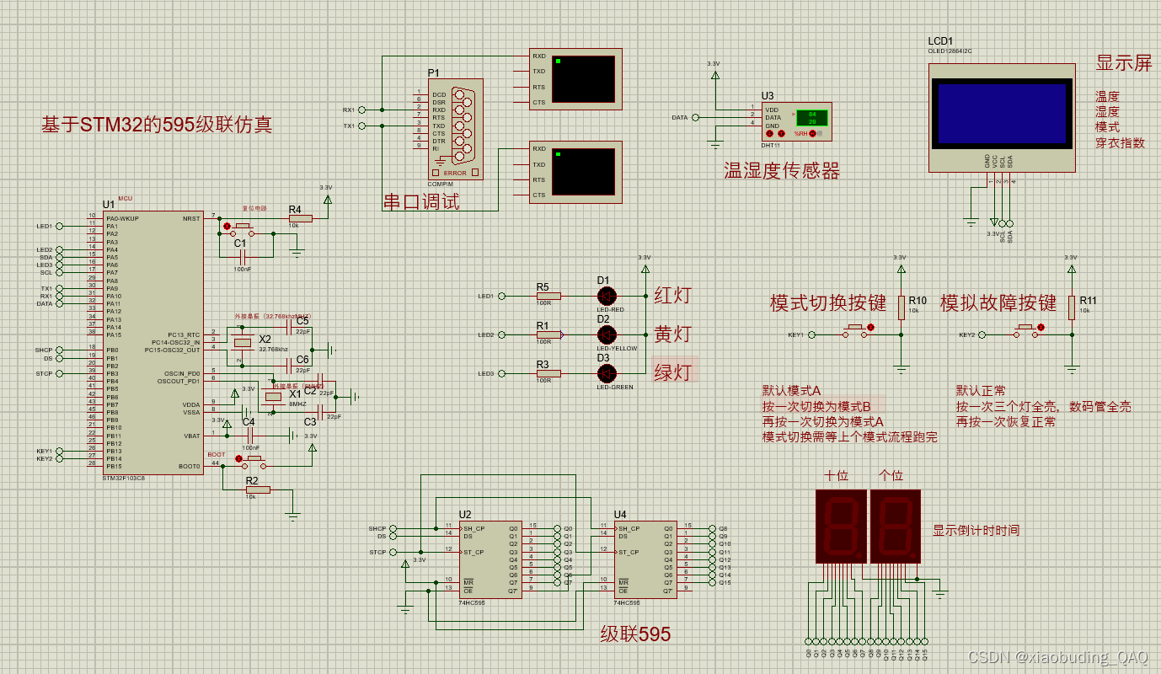Image resolution: width=1161 pixels, height=674 pixels.
Task: Click the '级联595' label
Action: 635,634
